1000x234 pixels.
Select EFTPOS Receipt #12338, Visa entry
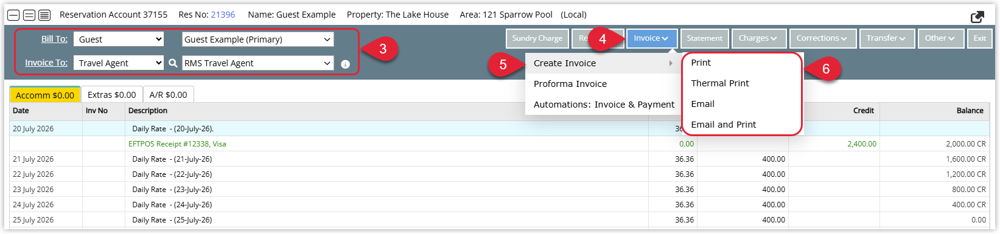[x=177, y=144]
